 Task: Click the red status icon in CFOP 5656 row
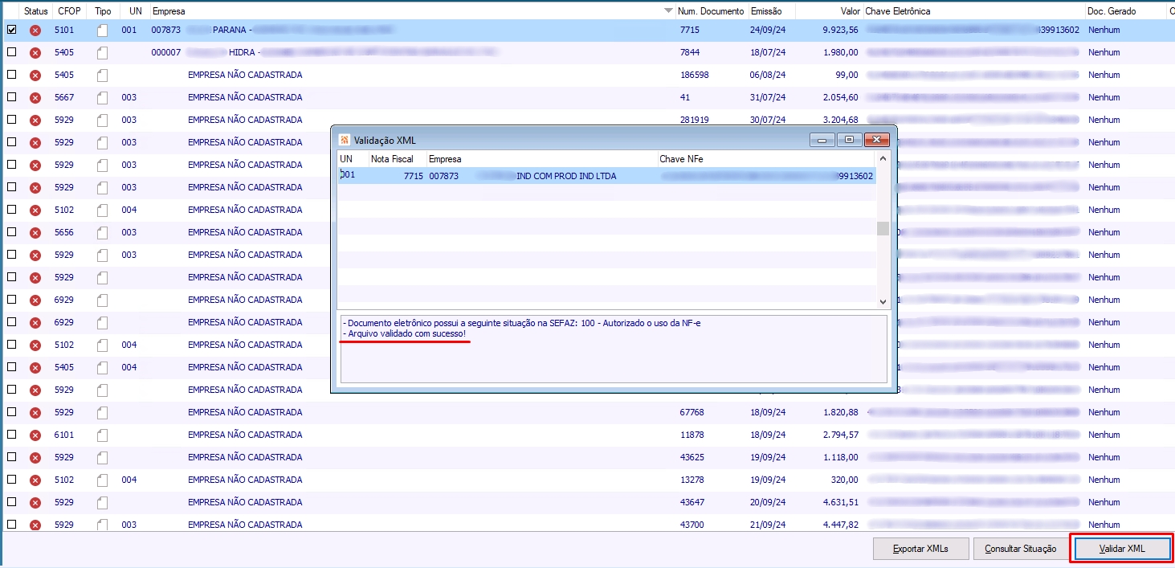point(35,233)
